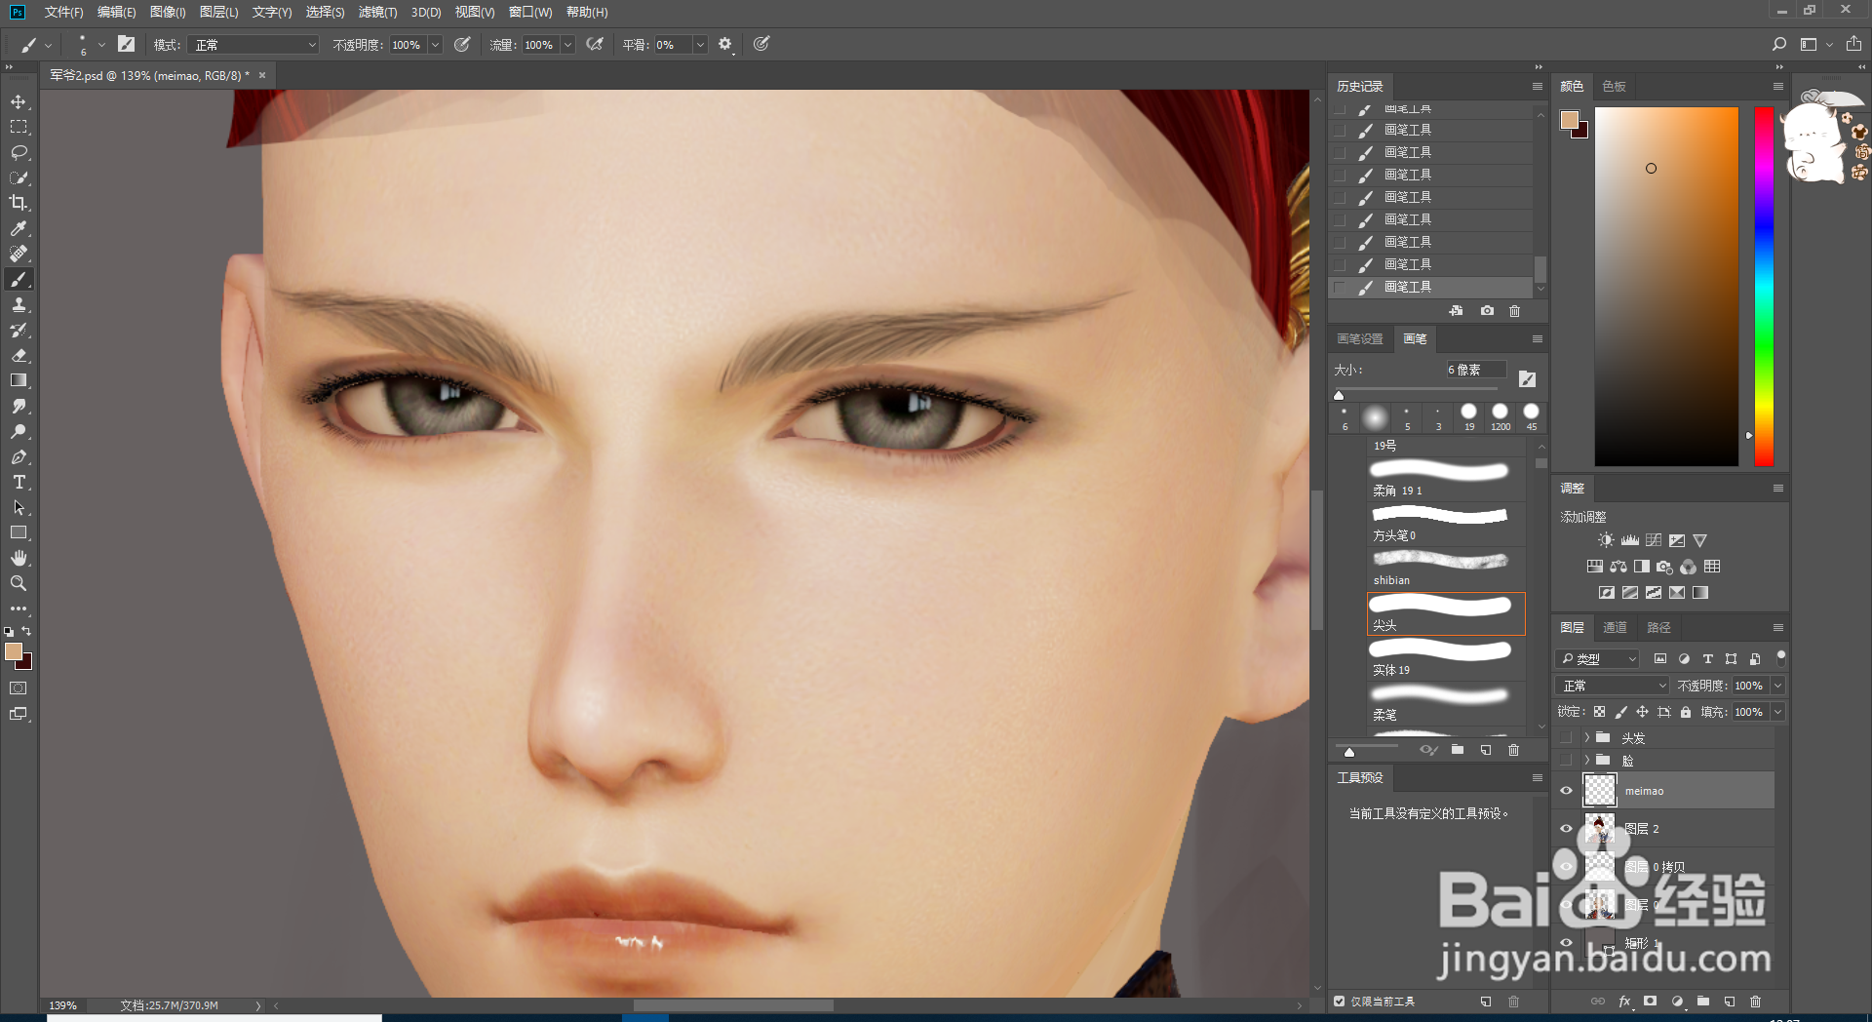Click the brush size slider handle
This screenshot has width=1872, height=1022.
tap(1339, 395)
